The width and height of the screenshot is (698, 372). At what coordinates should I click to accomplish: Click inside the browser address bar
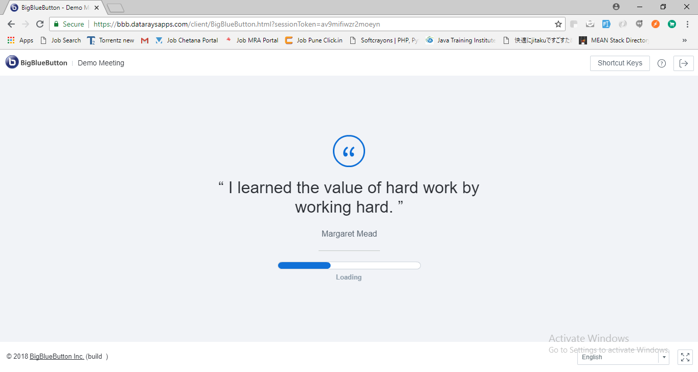(x=256, y=24)
